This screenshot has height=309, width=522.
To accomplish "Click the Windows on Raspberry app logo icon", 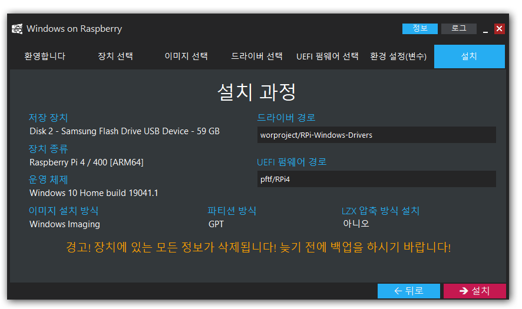I will [17, 29].
